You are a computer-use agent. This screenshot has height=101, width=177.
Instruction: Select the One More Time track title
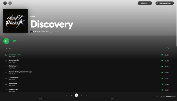[x=15, y=54]
